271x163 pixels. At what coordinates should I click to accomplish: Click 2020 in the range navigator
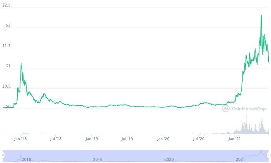(169, 159)
